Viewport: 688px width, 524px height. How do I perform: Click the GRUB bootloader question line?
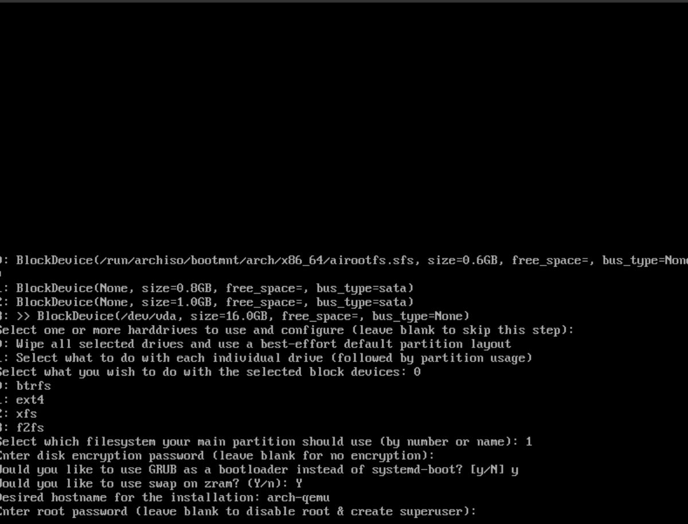coord(259,470)
